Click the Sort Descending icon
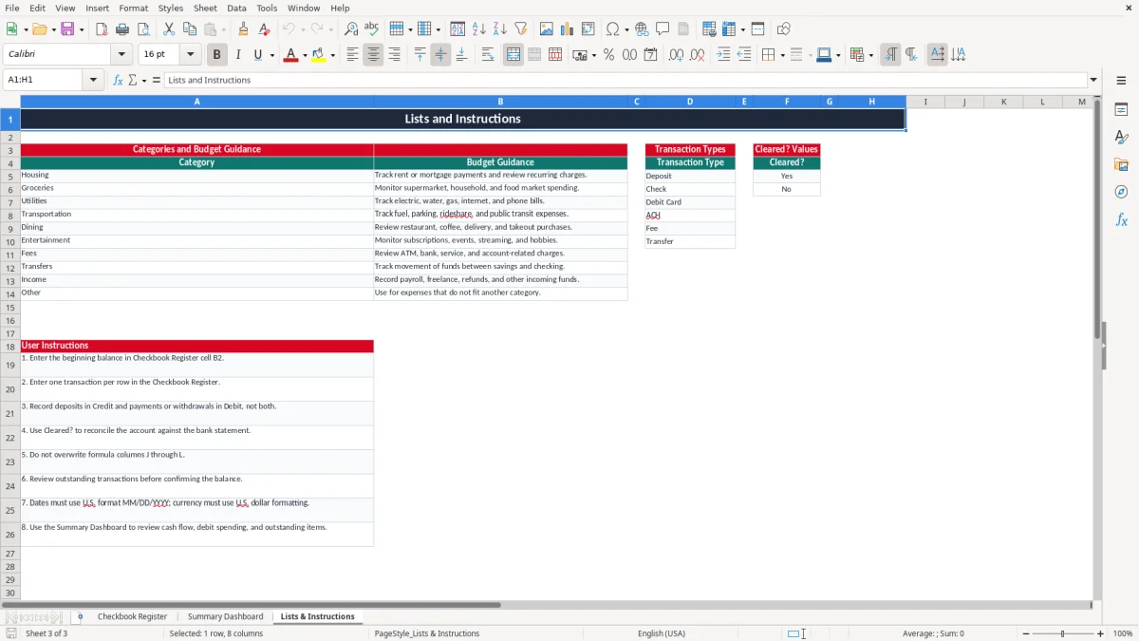The width and height of the screenshot is (1139, 641). click(x=500, y=29)
